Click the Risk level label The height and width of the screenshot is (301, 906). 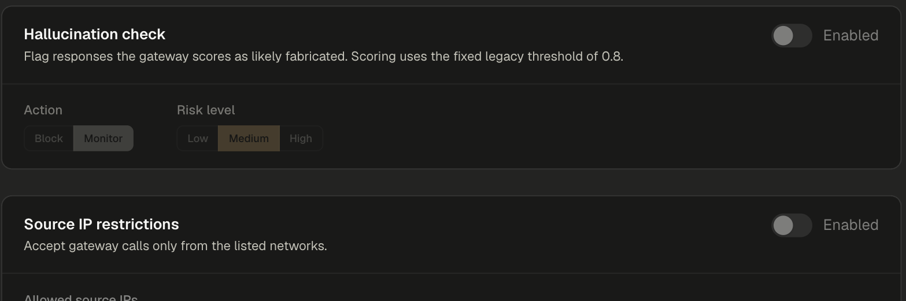(206, 110)
